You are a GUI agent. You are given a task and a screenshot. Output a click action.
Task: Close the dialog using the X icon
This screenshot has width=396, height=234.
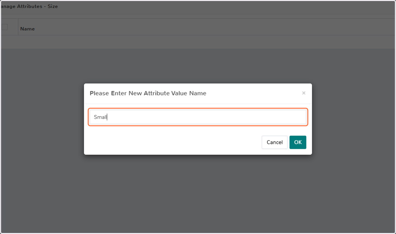point(304,93)
